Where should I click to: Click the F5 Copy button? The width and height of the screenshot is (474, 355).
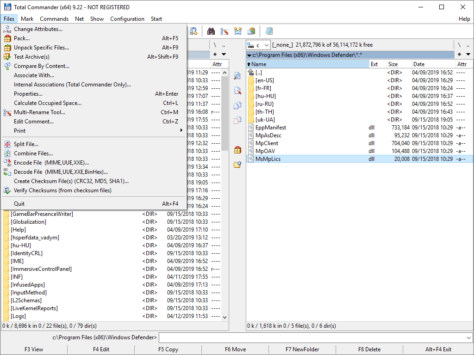(168, 349)
